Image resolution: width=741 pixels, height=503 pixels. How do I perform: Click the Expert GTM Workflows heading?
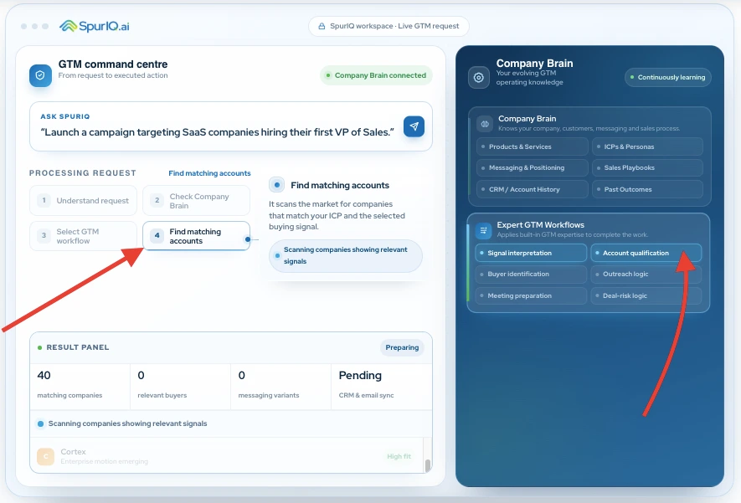pos(540,225)
